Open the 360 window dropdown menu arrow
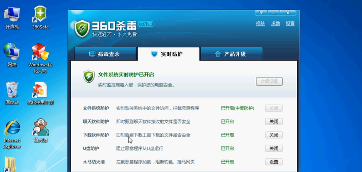Image resolution: width=362 pixels, height=172 pixels. [261, 13]
